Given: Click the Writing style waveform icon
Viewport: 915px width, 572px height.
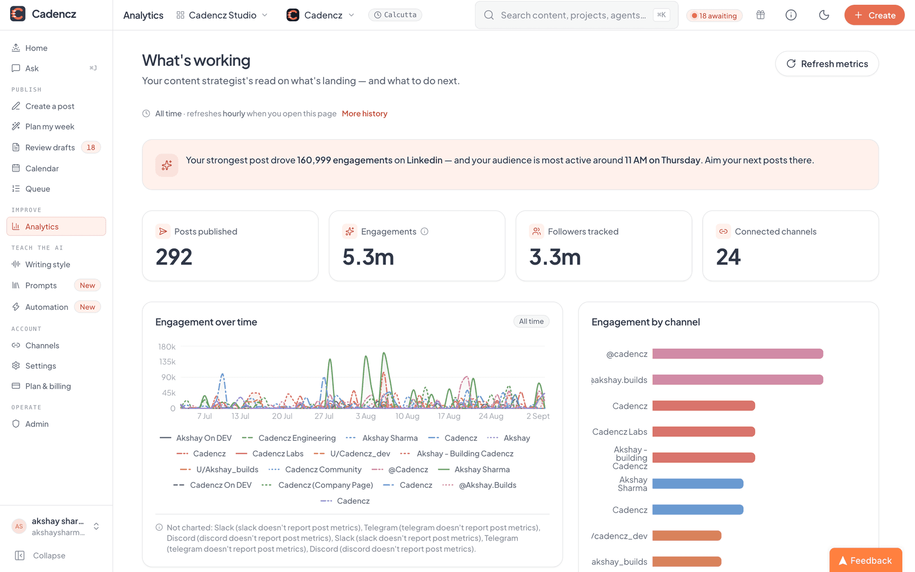Looking at the screenshot, I should pyautogui.click(x=16, y=264).
